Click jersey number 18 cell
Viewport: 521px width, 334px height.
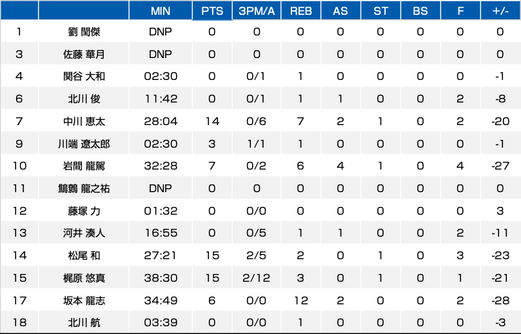[19, 322]
